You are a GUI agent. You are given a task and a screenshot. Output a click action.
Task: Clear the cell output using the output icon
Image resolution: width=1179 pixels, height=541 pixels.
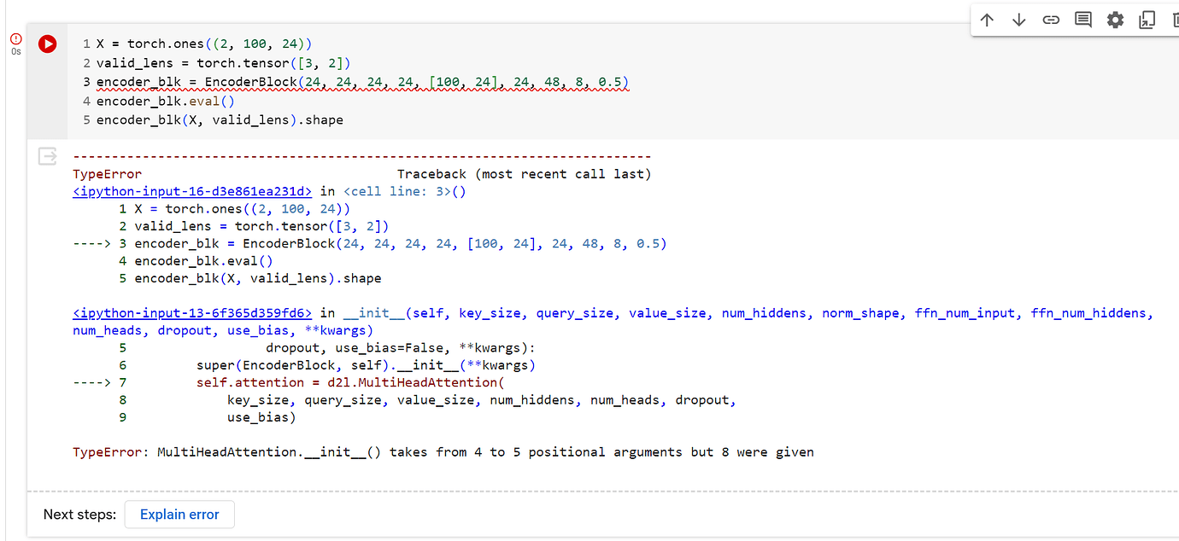coord(47,156)
